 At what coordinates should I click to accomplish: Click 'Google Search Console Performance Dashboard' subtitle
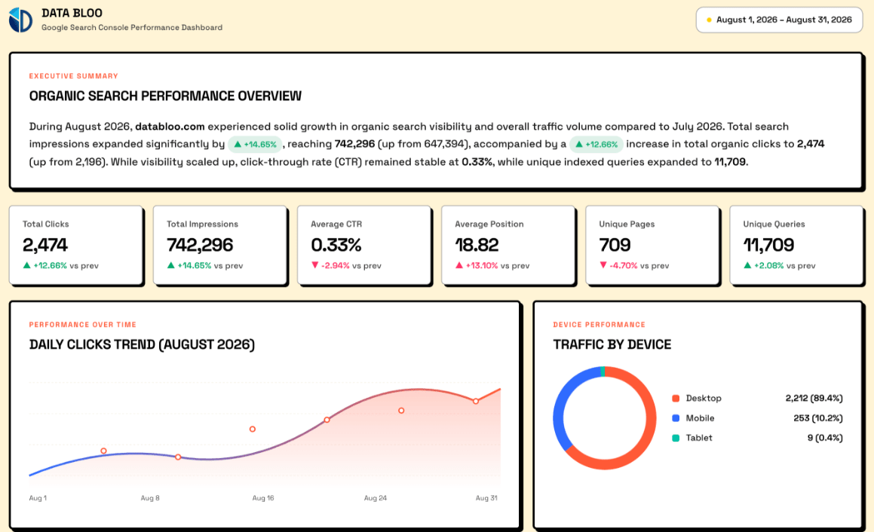pos(132,27)
